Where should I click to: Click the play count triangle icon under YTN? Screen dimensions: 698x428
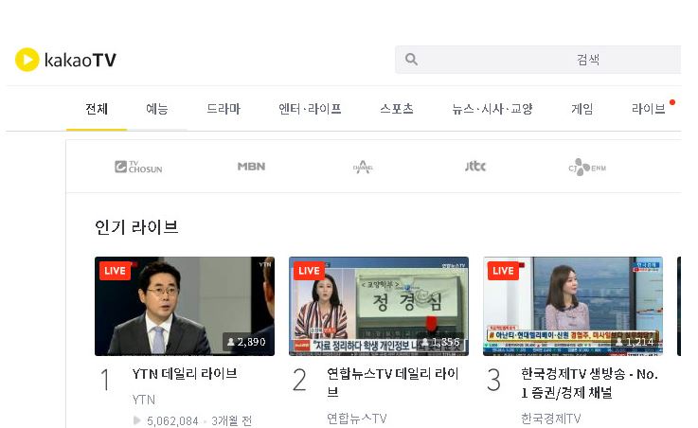(x=136, y=420)
